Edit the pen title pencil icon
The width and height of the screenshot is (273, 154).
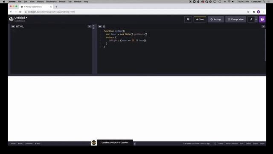point(26,18)
